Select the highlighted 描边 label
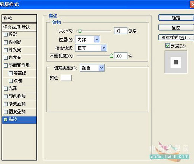 pyautogui.click(x=13, y=119)
